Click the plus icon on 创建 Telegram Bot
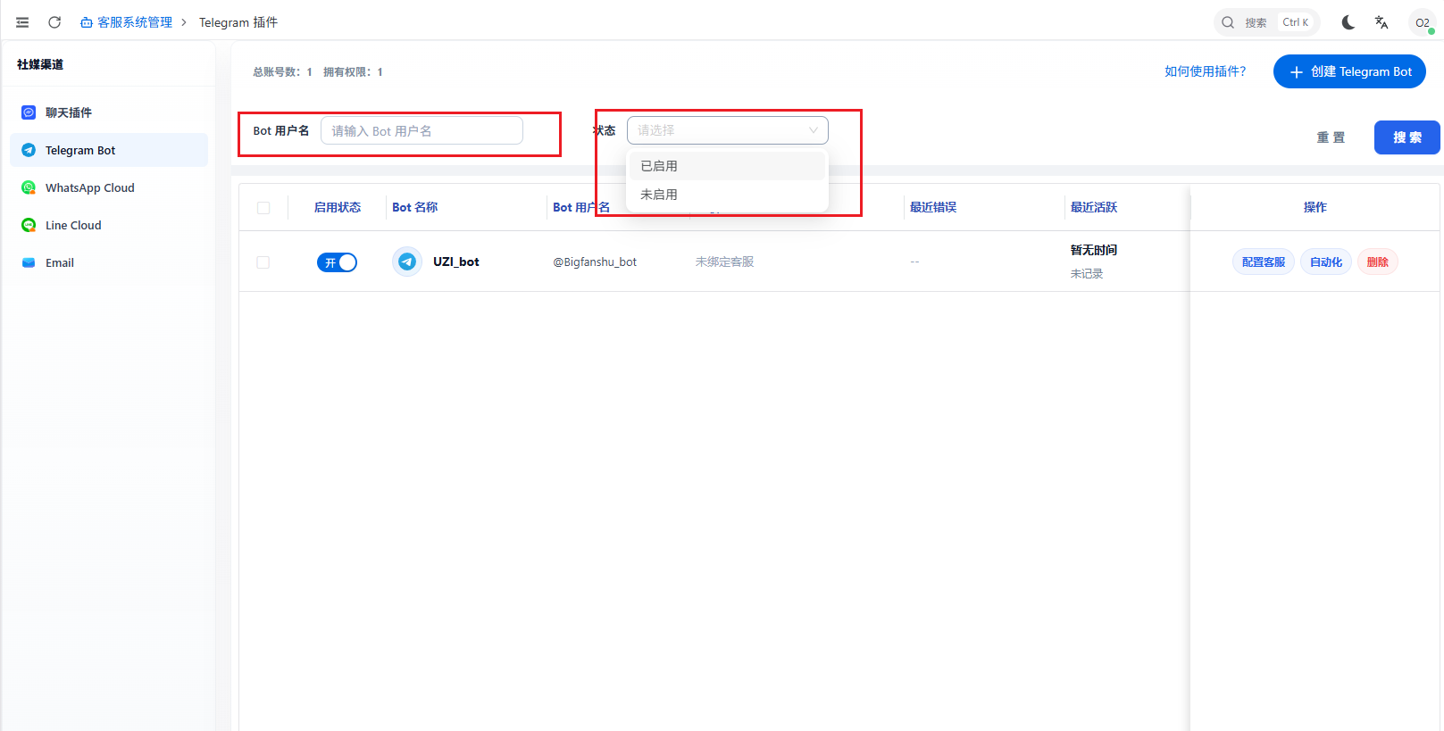Screen dimensions: 1444x731 [x=1297, y=71]
